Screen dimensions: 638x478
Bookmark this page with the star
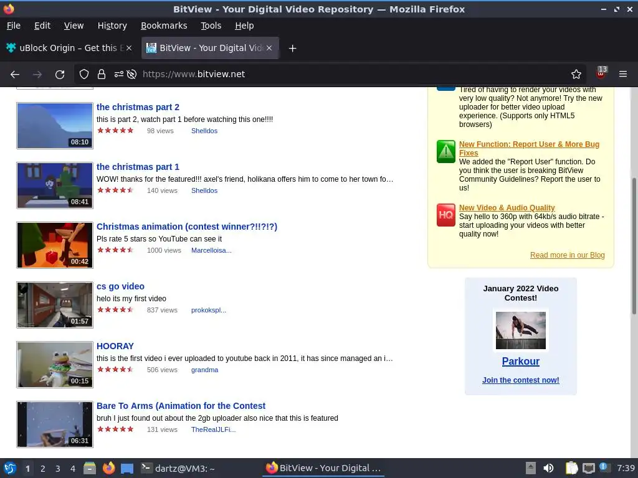(576, 74)
